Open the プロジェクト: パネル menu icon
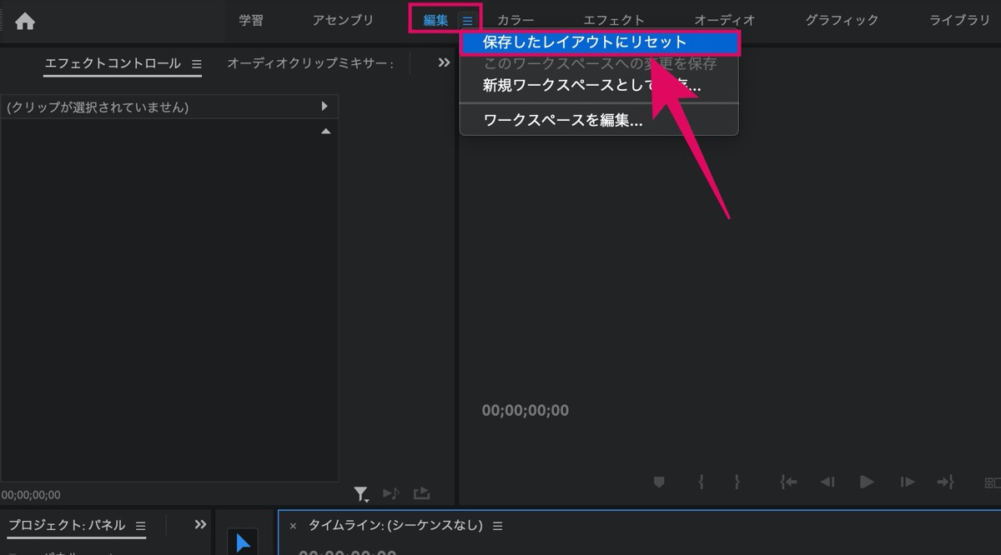The image size is (1001, 555). point(141,526)
